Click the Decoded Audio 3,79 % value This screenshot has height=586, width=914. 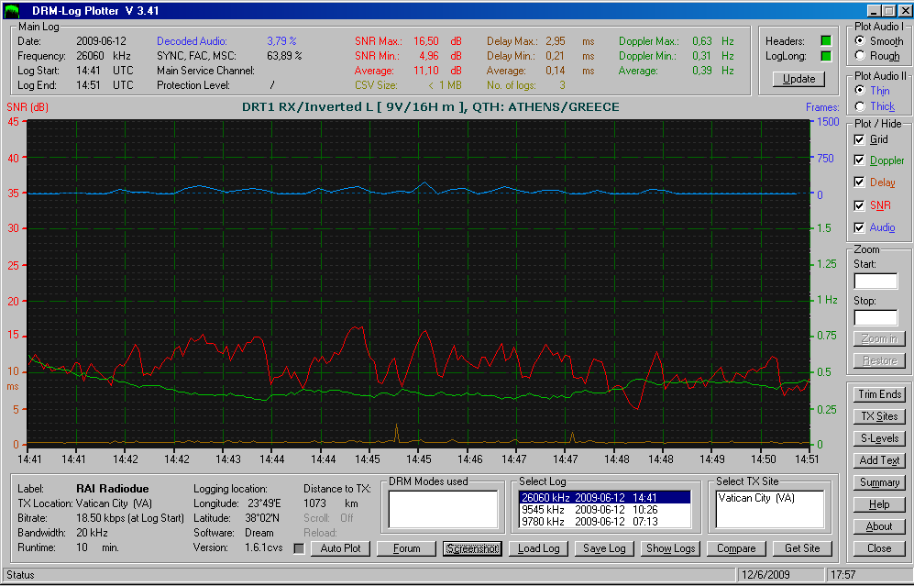coord(281,41)
